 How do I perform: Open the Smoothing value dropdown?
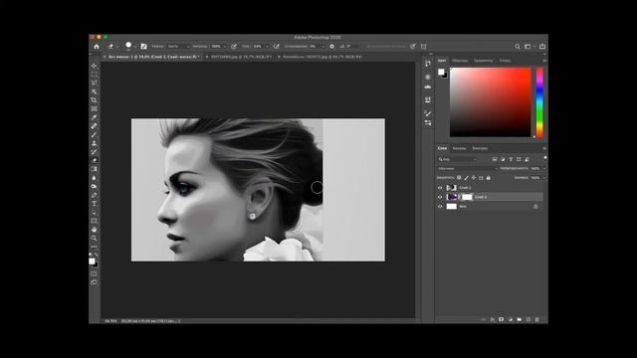[x=322, y=47]
